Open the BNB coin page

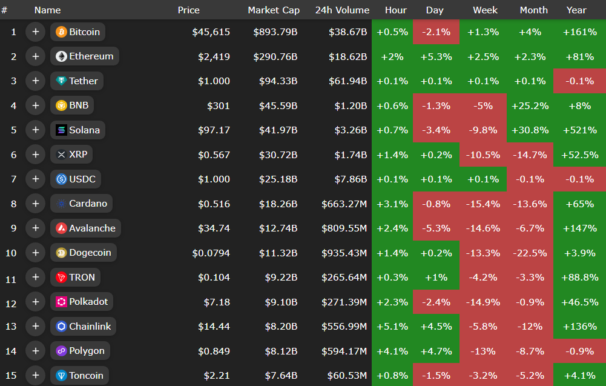(x=79, y=105)
